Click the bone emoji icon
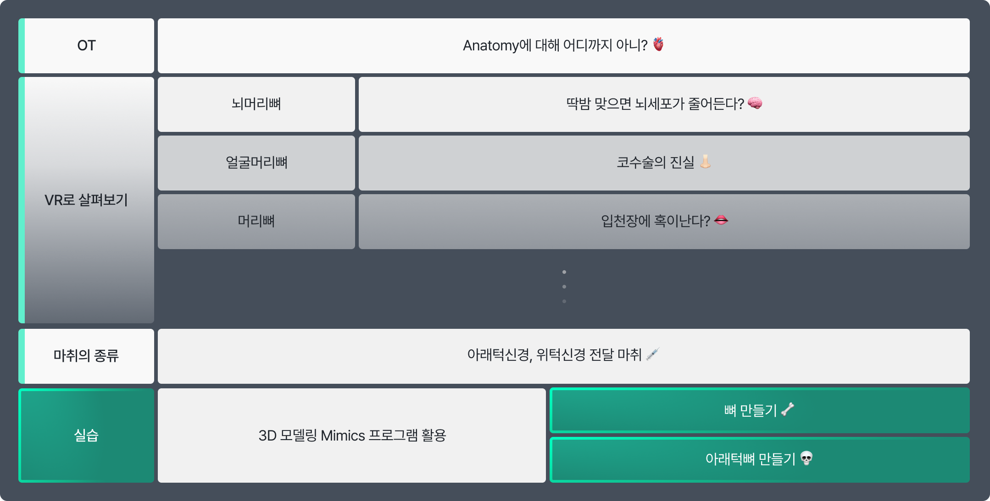 (787, 409)
